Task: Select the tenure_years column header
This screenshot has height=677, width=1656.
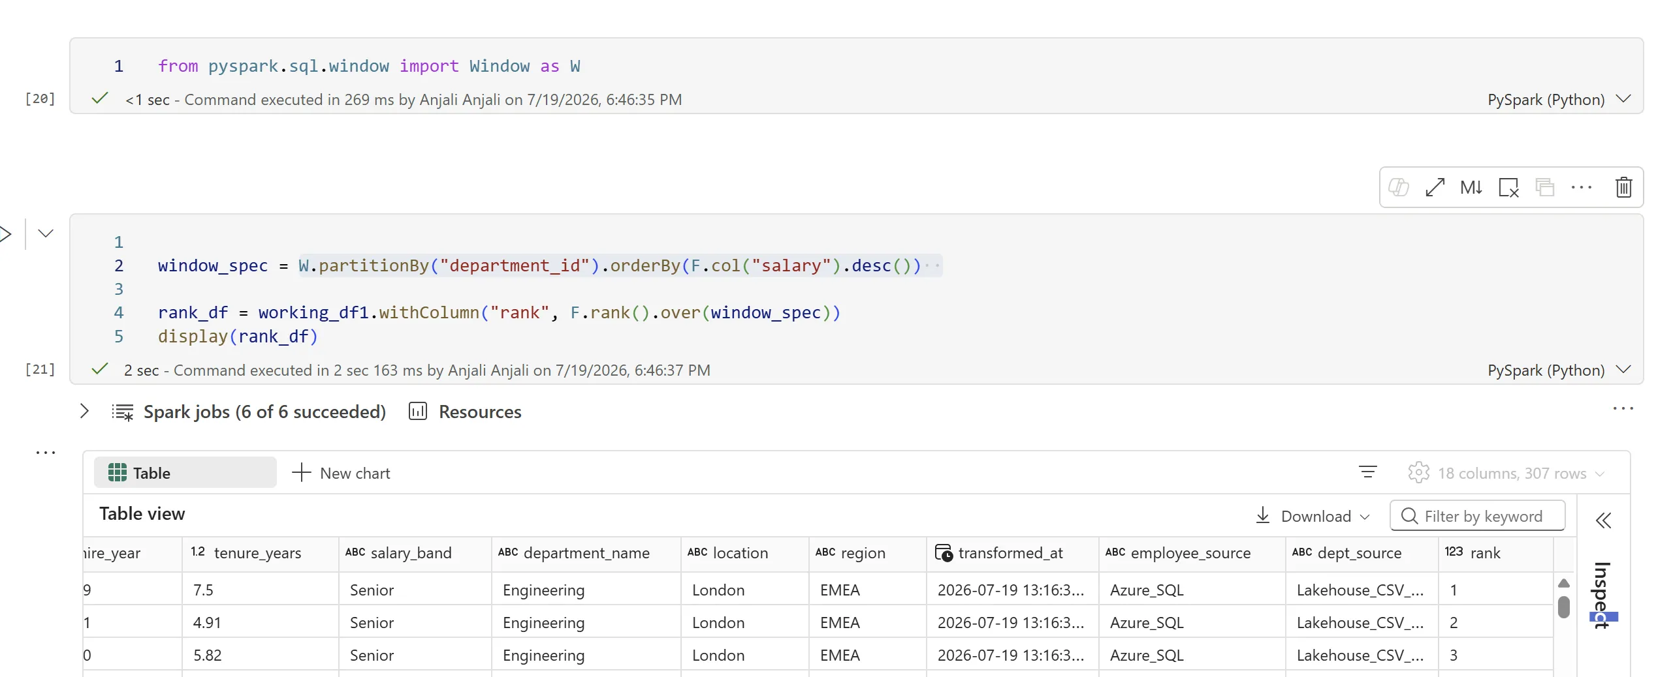Action: pos(261,553)
